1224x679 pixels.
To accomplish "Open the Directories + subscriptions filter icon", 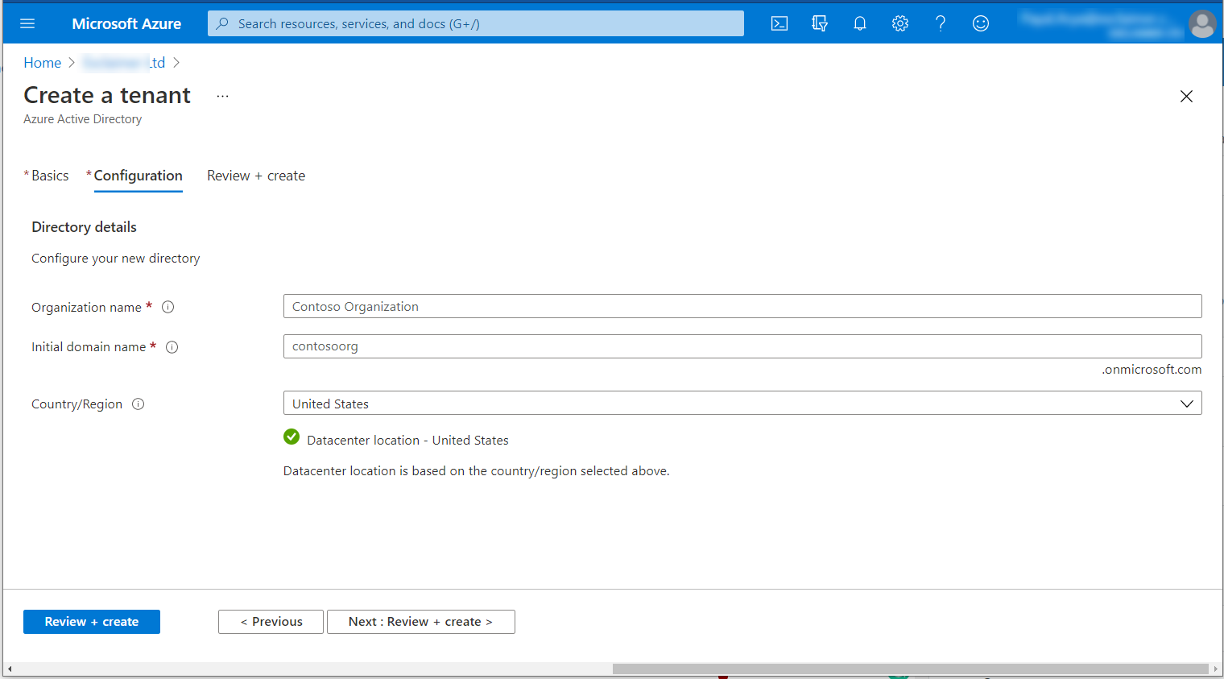I will click(819, 23).
